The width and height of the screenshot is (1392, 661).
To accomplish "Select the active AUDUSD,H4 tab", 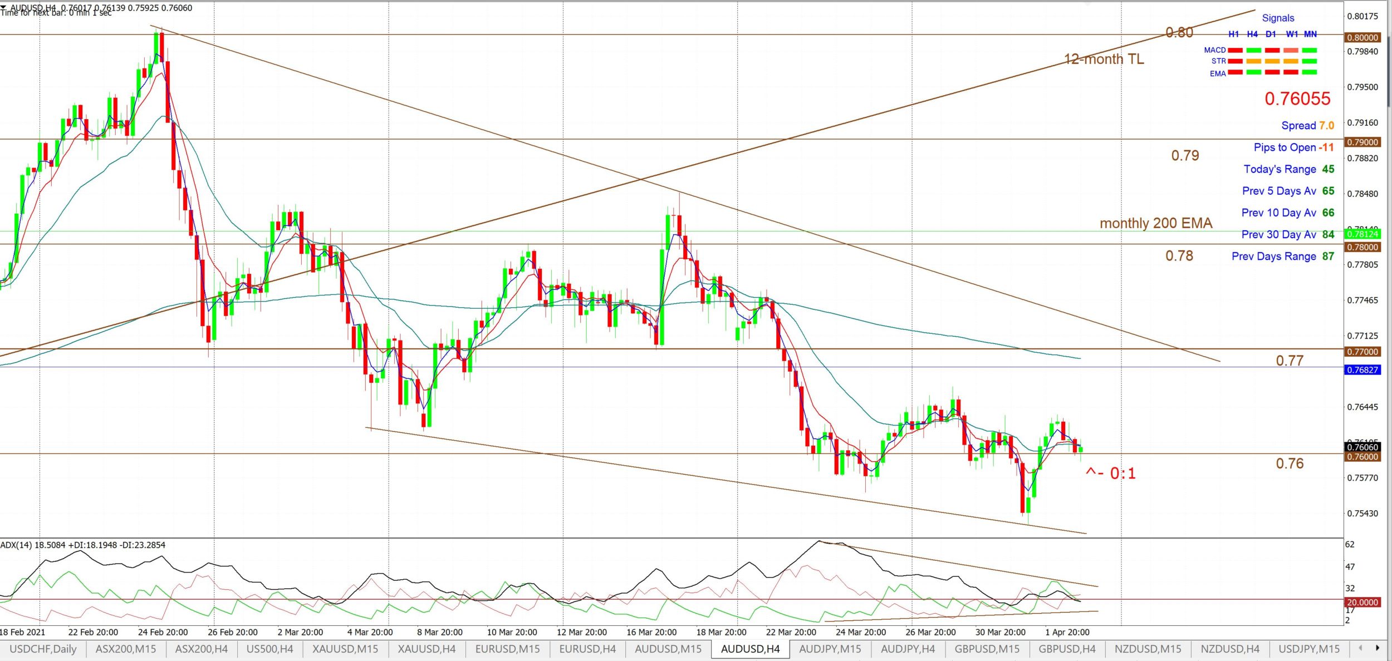I will [x=750, y=649].
